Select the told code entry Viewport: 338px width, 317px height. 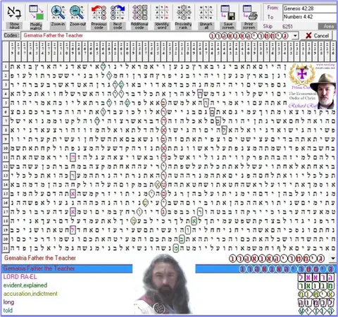pyautogui.click(x=8, y=311)
